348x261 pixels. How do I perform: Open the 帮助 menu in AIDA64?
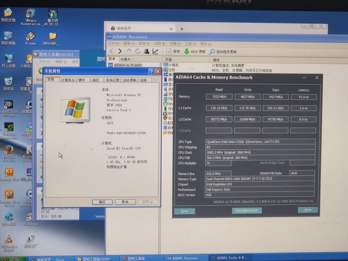click(206, 44)
